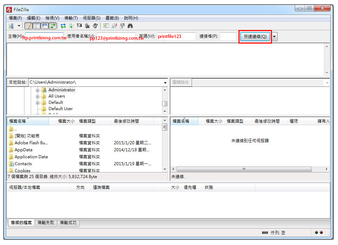
Task: Toggle directory comparison
Action: point(114,26)
